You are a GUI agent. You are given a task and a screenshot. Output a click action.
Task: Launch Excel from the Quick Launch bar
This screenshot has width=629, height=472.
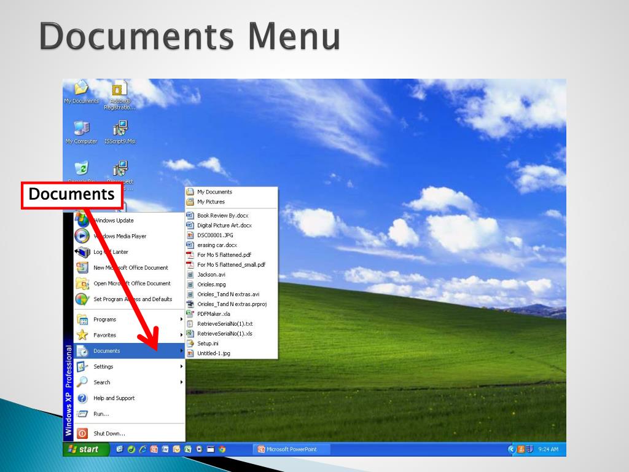(x=188, y=449)
